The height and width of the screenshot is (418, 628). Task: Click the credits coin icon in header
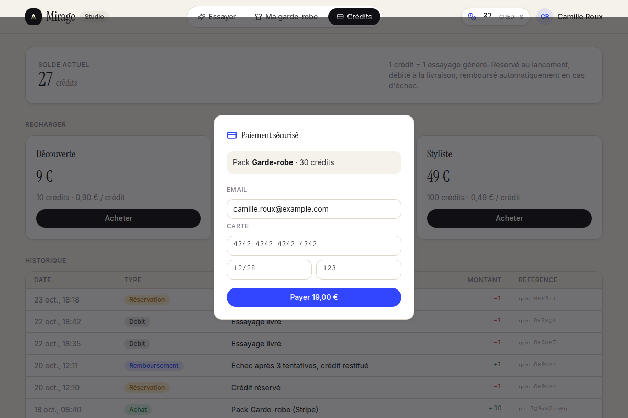point(472,17)
